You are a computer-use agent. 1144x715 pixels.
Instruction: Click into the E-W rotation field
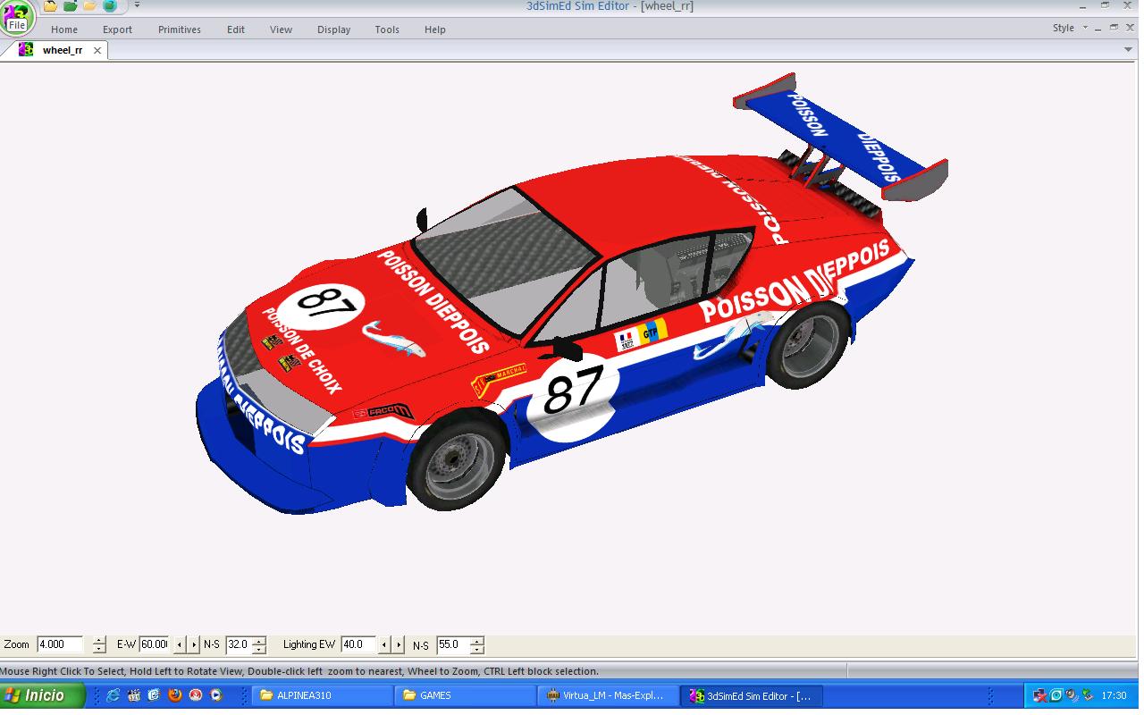pyautogui.click(x=154, y=644)
